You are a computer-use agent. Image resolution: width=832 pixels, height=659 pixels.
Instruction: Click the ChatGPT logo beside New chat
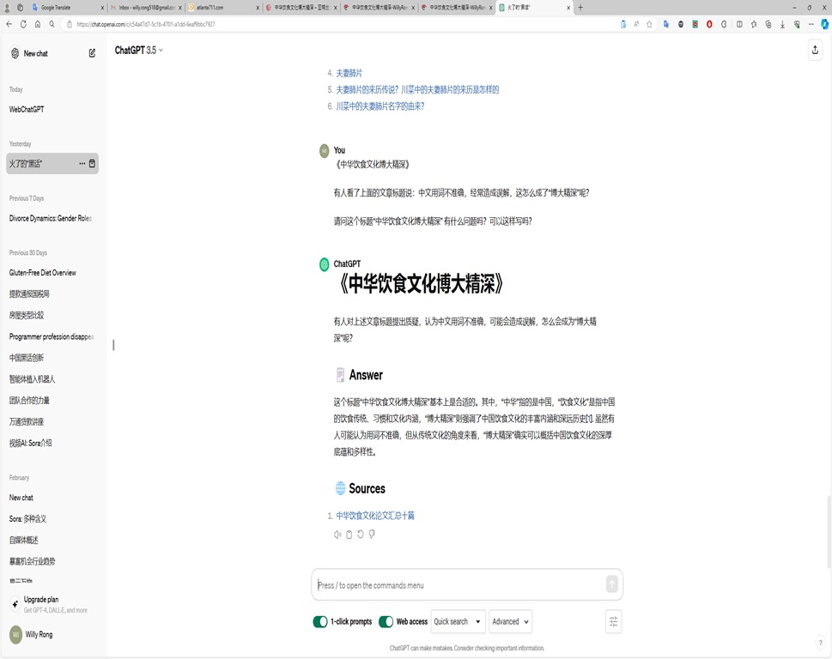(x=15, y=53)
